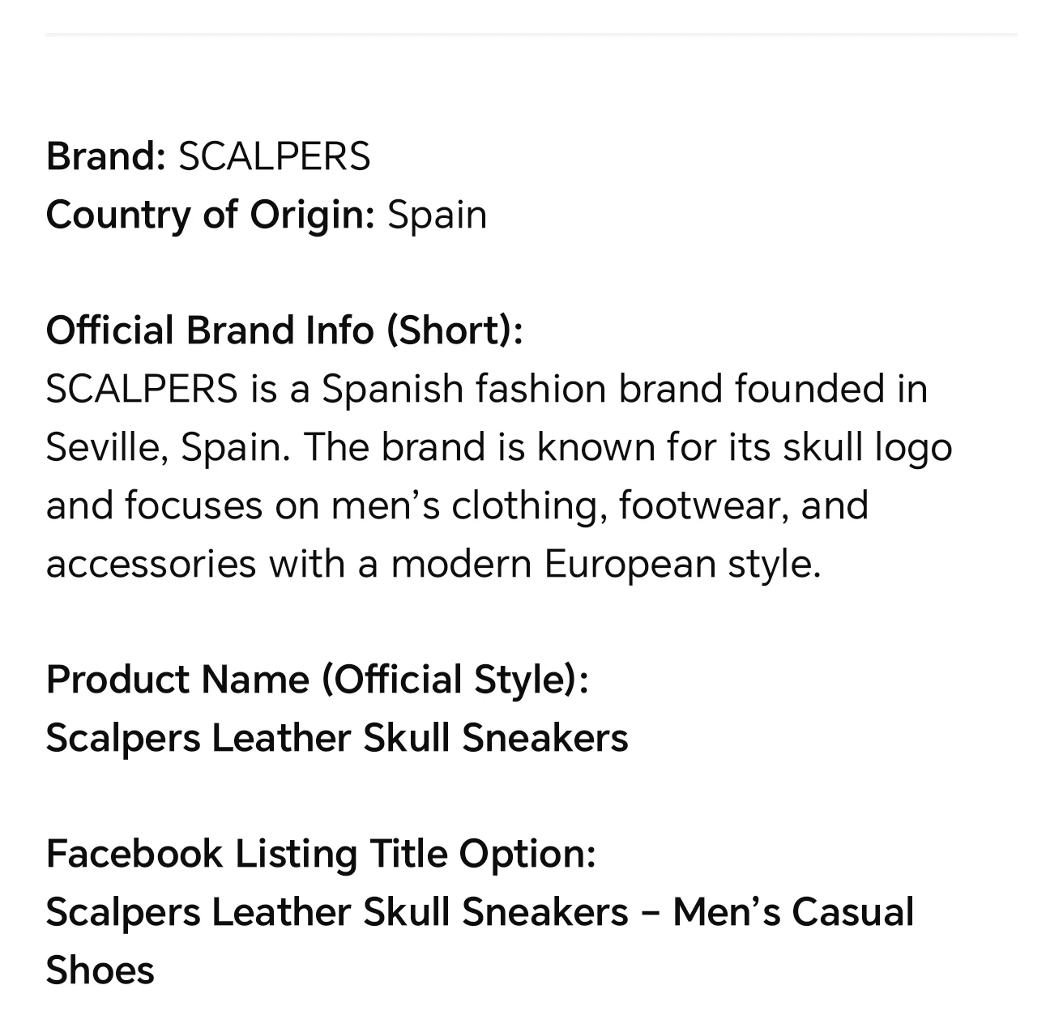
Task: Click the listing title line ending Men's Casual
Action: point(480,912)
